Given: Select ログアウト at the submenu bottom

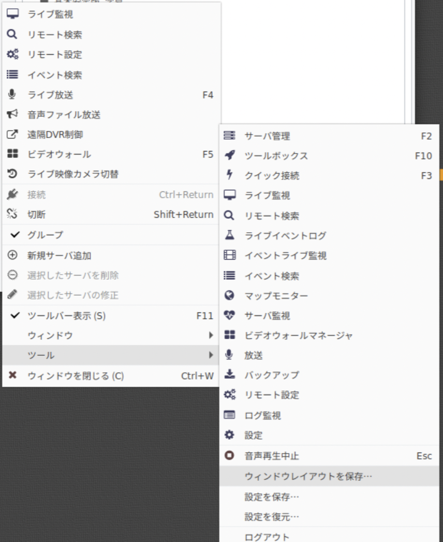Looking at the screenshot, I should pos(267,536).
